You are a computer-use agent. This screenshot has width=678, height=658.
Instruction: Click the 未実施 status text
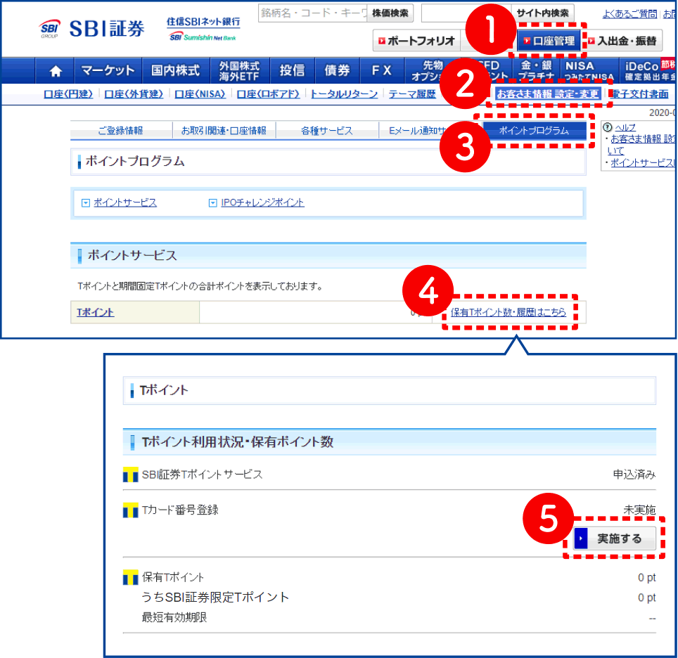click(639, 510)
